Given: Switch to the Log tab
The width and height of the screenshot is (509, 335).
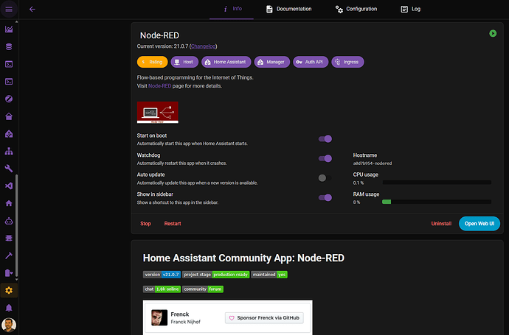Looking at the screenshot, I should pos(410,9).
